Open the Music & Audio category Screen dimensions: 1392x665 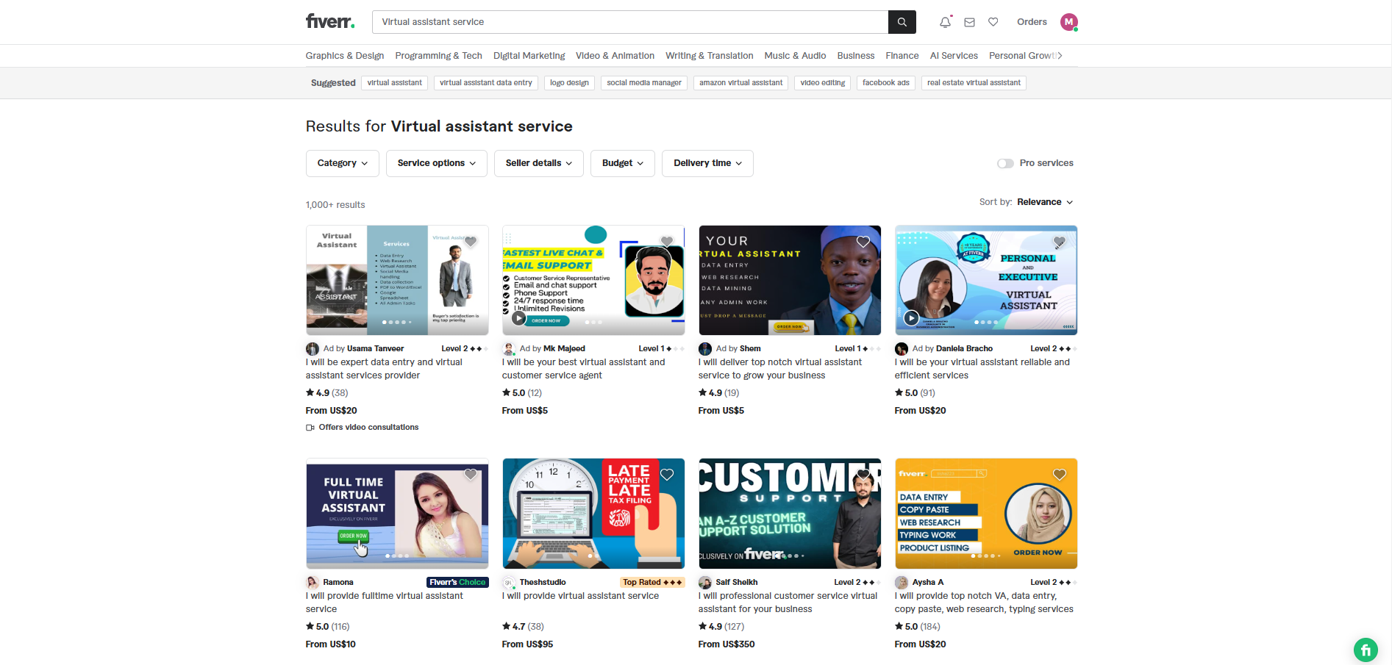pos(795,56)
